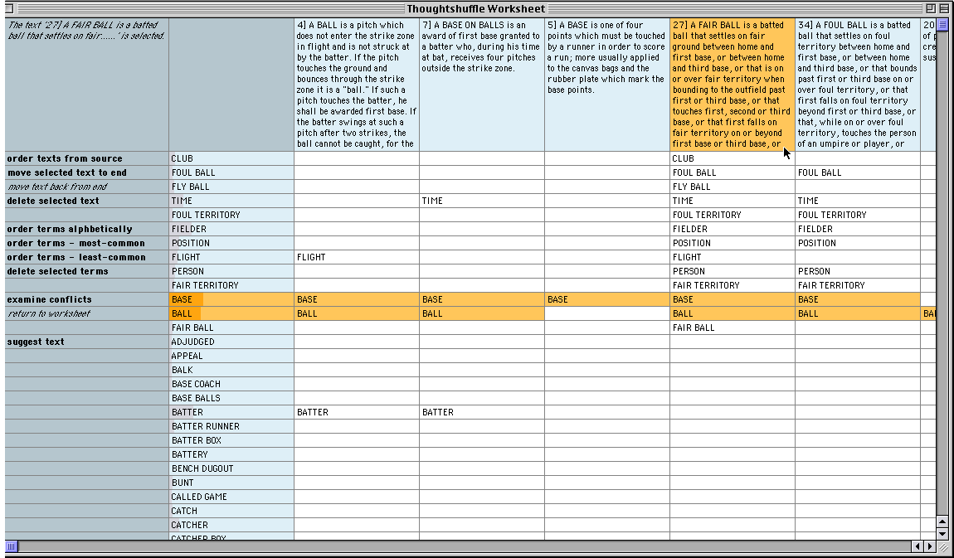
Task: Select CLUB in the term list column
Action: tap(231, 158)
